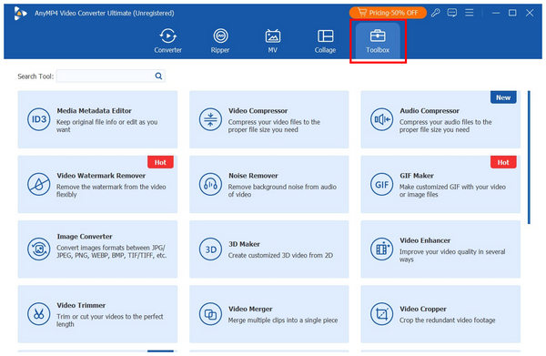Click the Pricing-50% OFF button
Screen dimensions: 546x356
click(x=388, y=13)
